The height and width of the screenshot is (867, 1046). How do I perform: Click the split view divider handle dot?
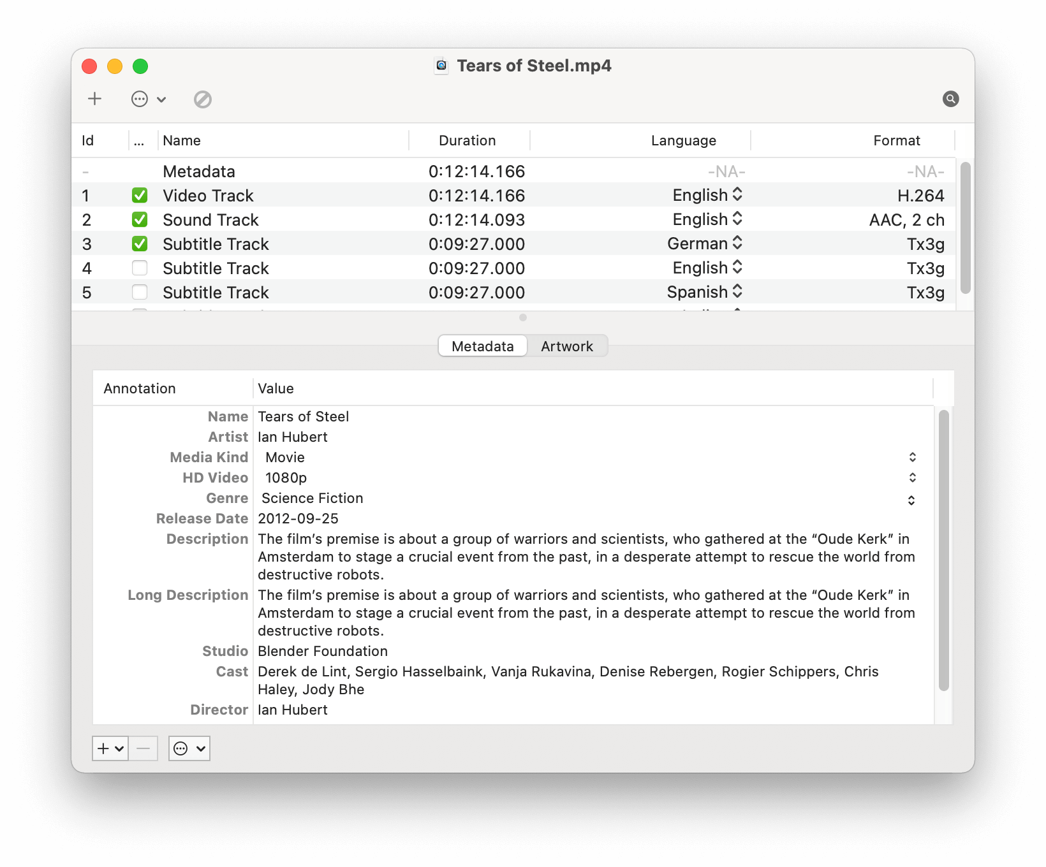(x=523, y=317)
